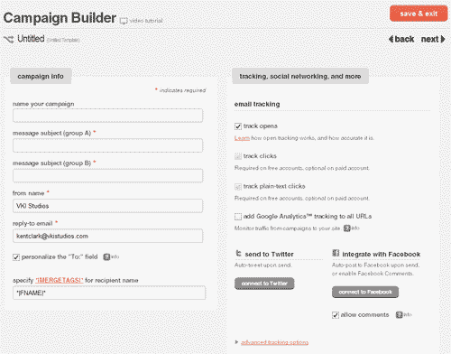Image resolution: width=451 pixels, height=354 pixels.
Task: Open the MERGETAGS link
Action: click(x=60, y=280)
